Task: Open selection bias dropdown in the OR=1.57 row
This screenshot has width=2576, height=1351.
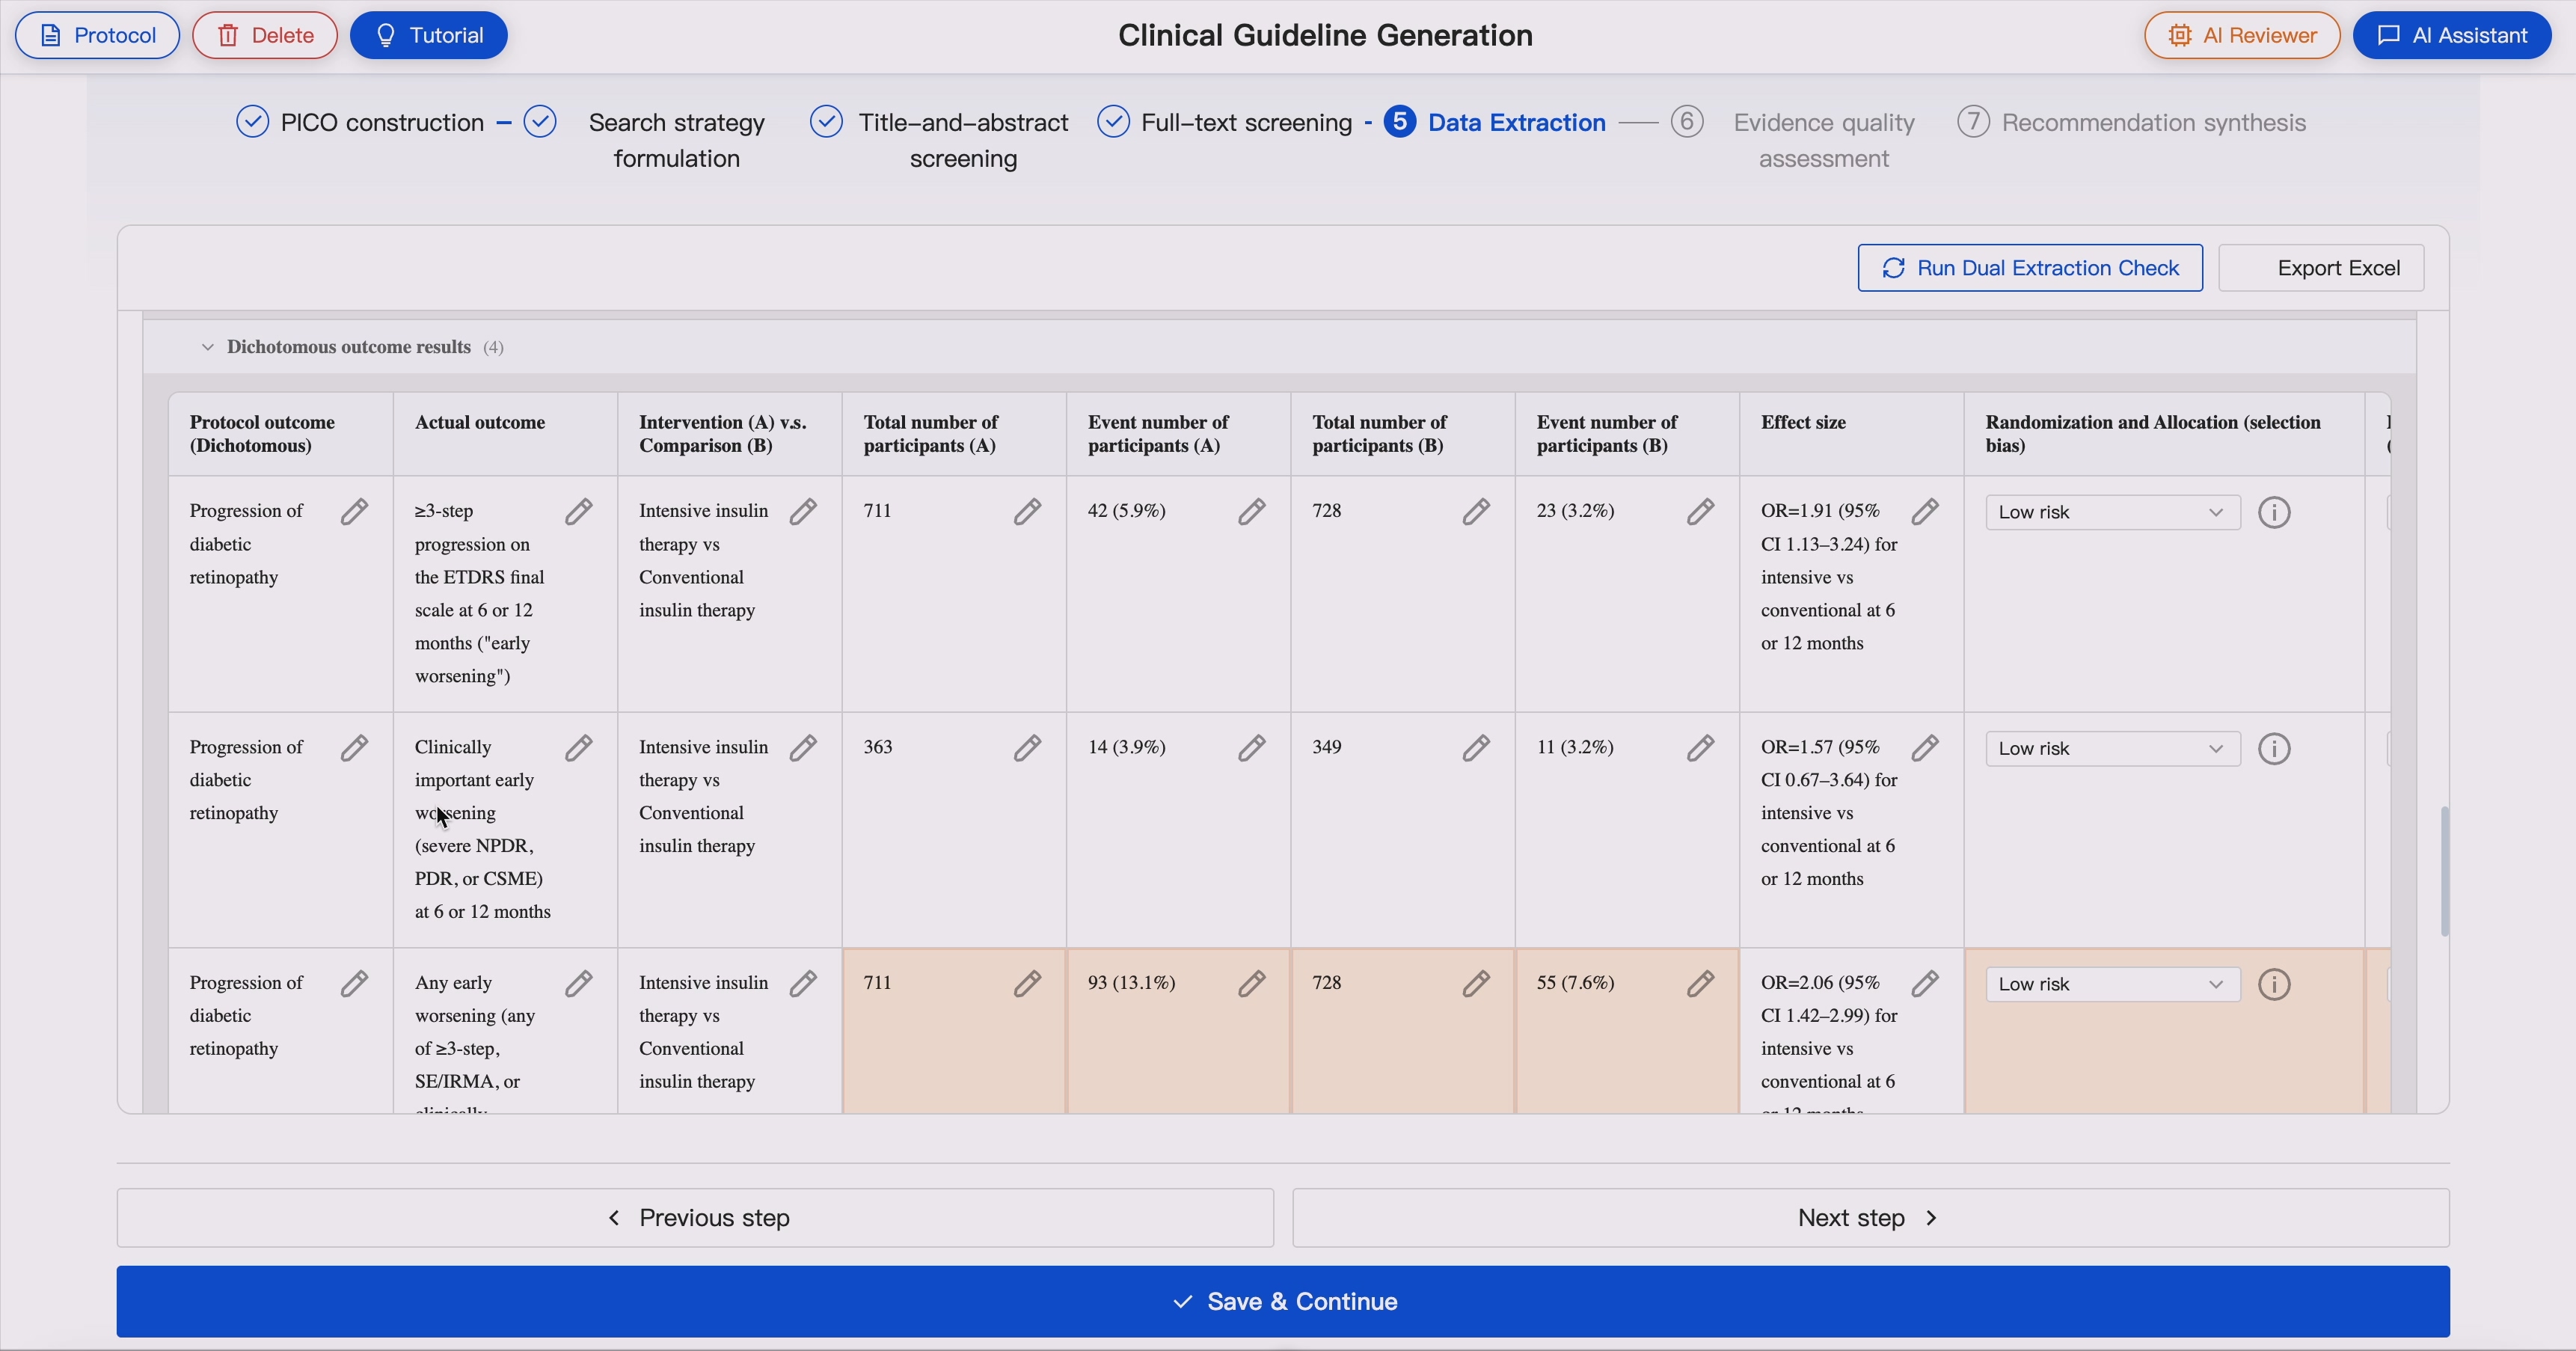Action: [x=2112, y=748]
